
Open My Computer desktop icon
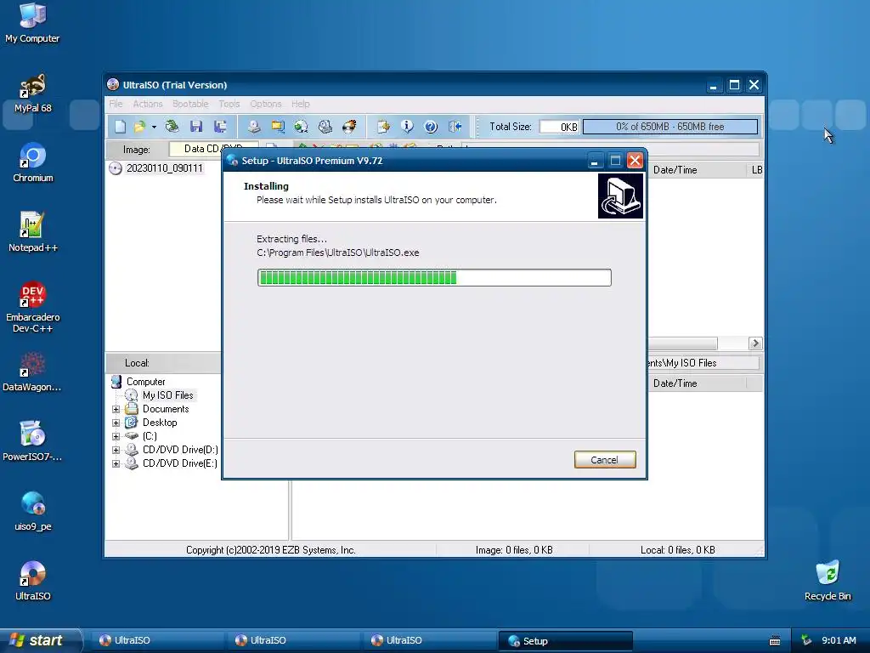(32, 23)
